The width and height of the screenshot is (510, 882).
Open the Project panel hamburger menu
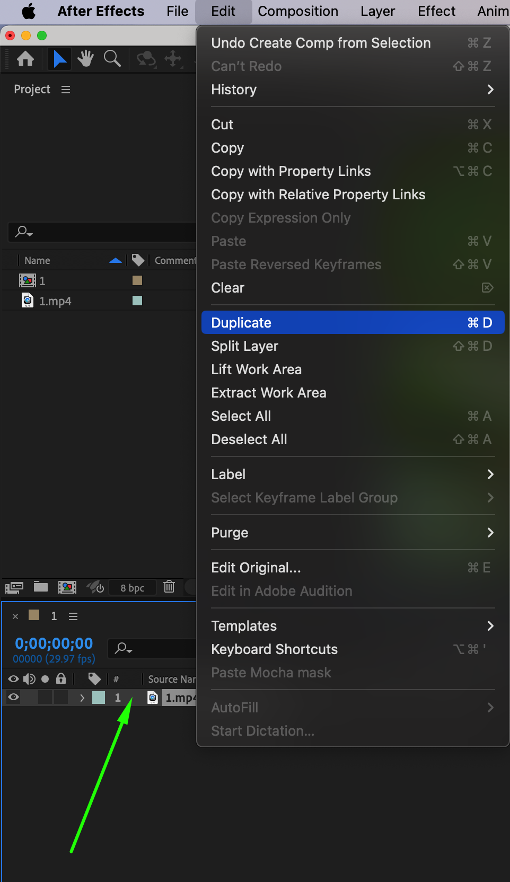pyautogui.click(x=66, y=90)
